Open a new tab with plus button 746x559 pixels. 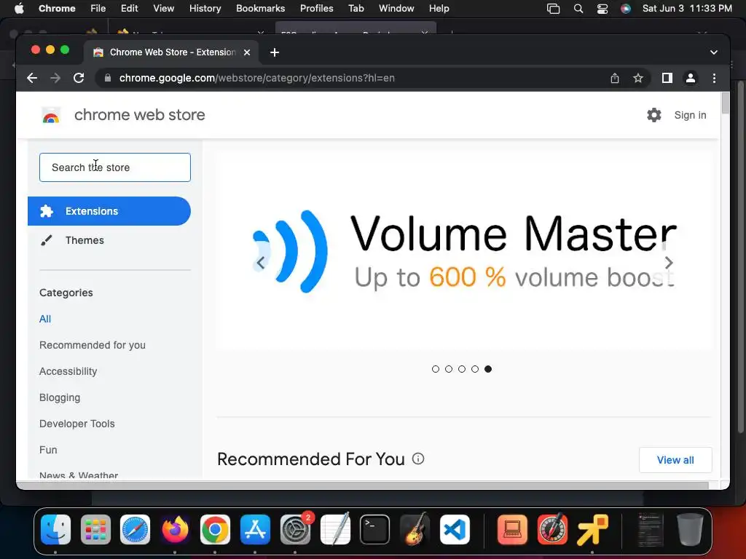click(x=275, y=52)
